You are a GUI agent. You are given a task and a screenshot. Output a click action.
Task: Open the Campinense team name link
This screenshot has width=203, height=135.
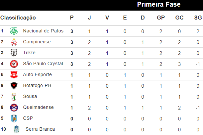click(37, 42)
